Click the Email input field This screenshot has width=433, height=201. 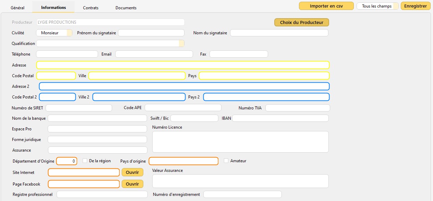coord(154,54)
